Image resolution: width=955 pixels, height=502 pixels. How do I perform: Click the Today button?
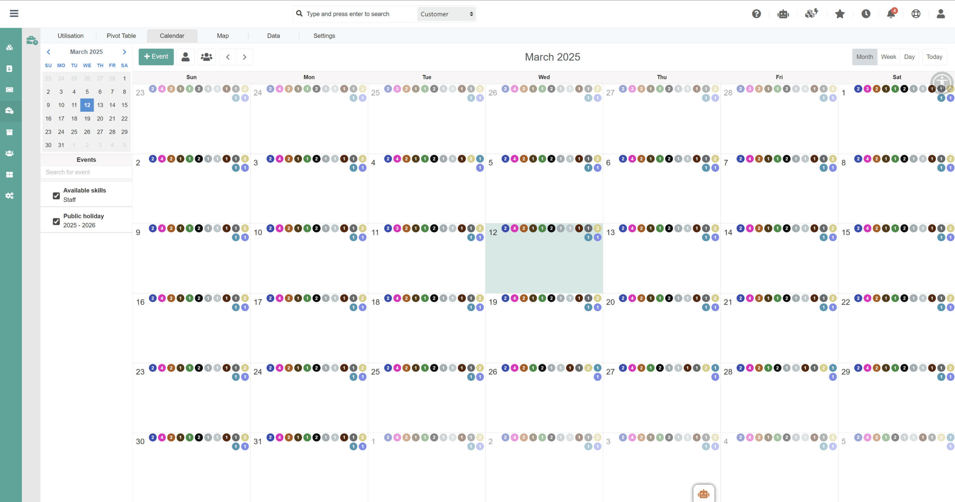pyautogui.click(x=934, y=57)
